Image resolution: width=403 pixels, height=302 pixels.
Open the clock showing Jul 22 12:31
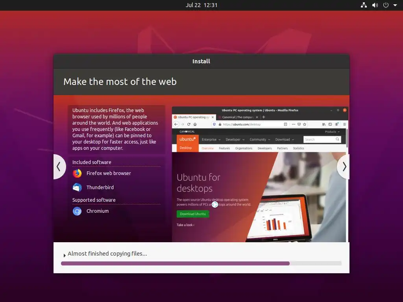201,5
